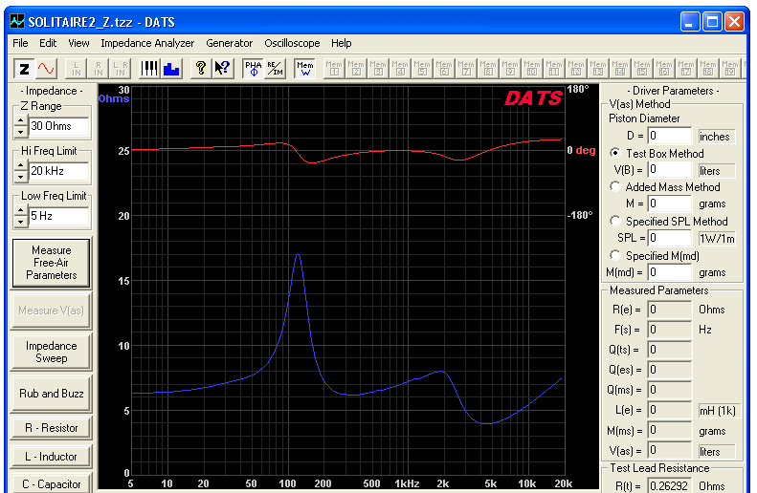The height and width of the screenshot is (493, 757).
Task: Run the Rub and Buzz test
Action: pos(51,394)
